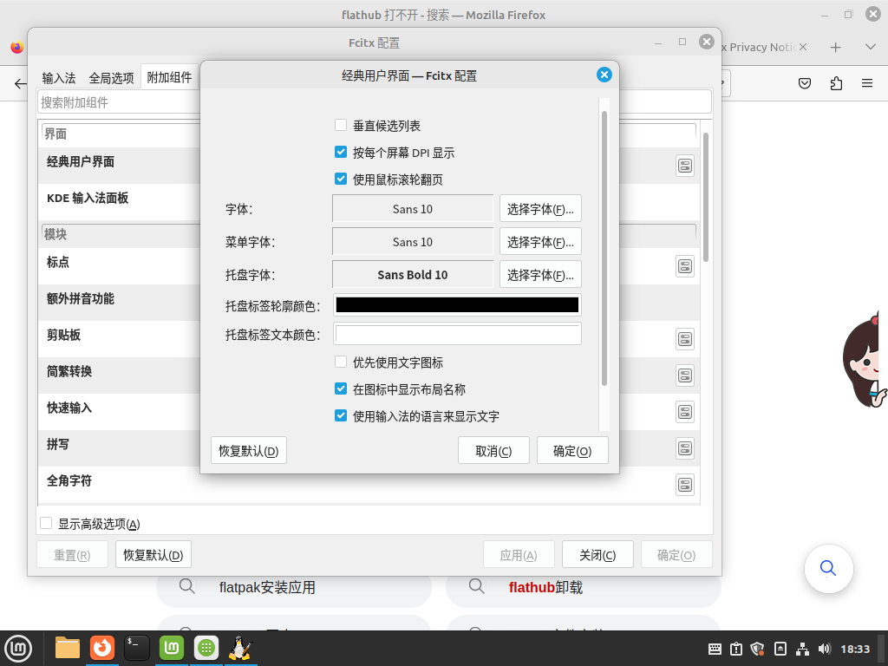
Task: Open the volume icon in system tray
Action: (824, 649)
